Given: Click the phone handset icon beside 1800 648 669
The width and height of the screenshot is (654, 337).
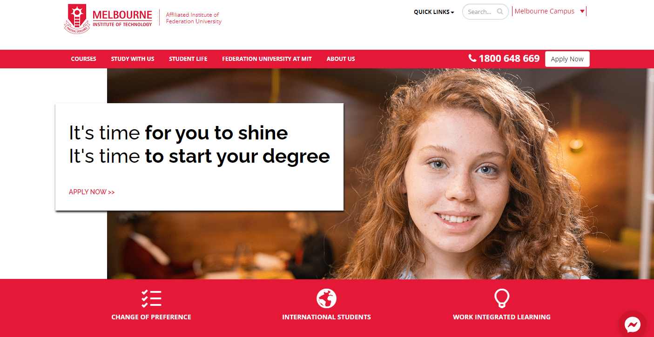Looking at the screenshot, I should click(472, 58).
